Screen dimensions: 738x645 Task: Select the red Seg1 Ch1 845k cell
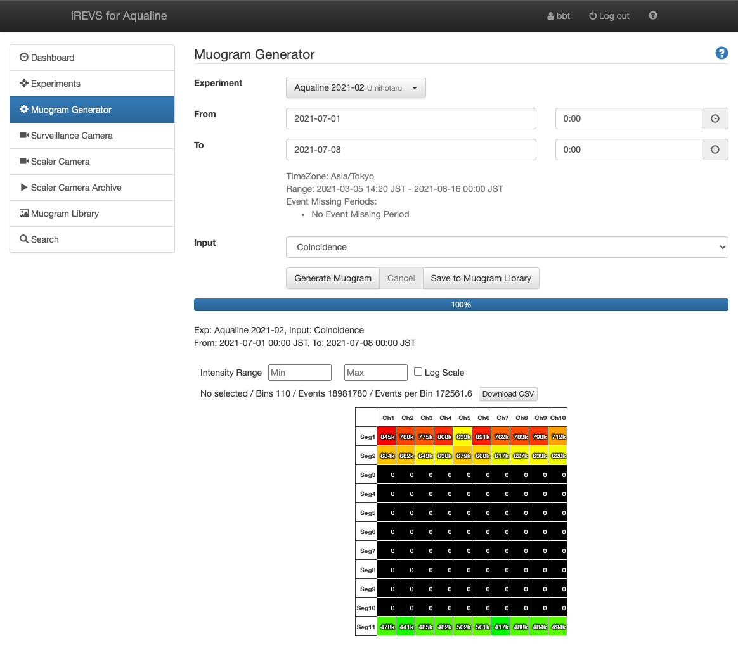click(x=387, y=437)
